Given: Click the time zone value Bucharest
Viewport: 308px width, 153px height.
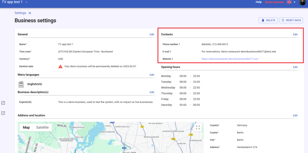Looking at the screenshot, I should coord(85,52).
